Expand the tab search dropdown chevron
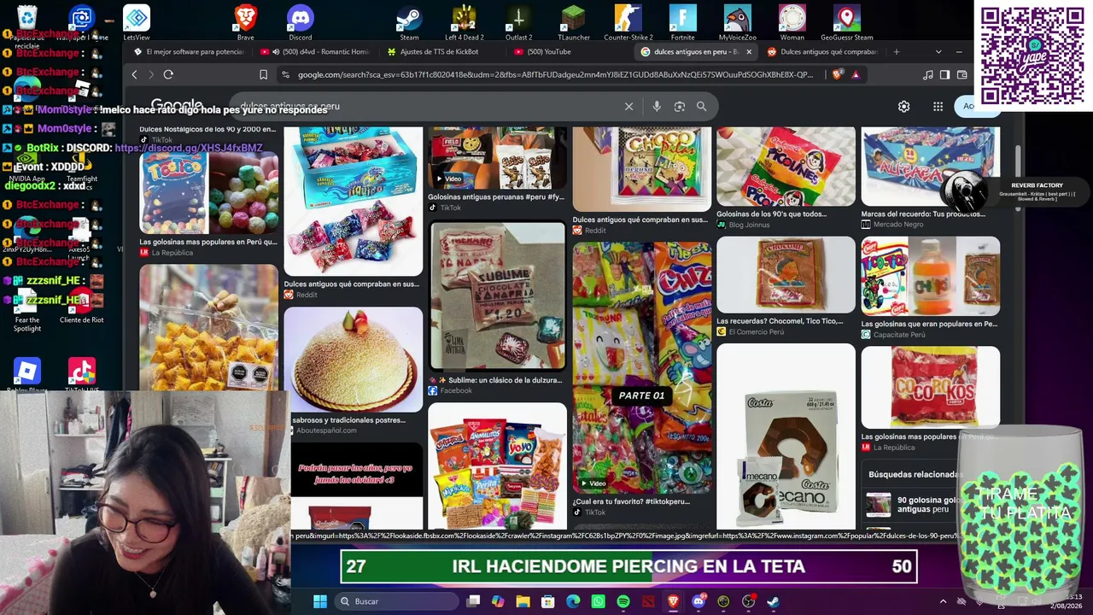This screenshot has width=1093, height=615. 938,51
